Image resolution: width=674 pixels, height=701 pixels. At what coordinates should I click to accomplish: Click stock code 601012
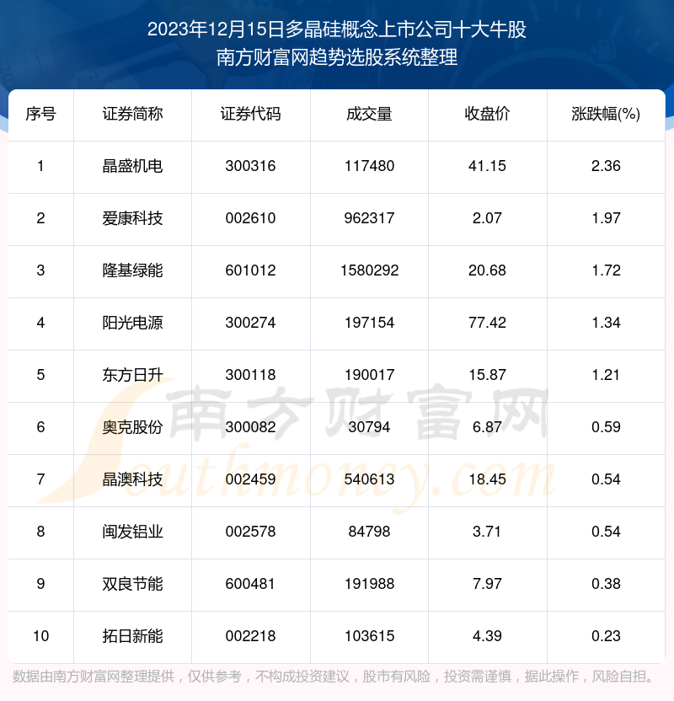[251, 270]
